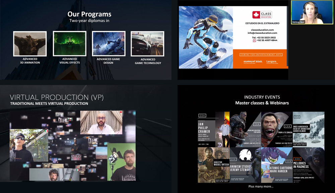Click the "Plus many more..." text

(x=261, y=186)
